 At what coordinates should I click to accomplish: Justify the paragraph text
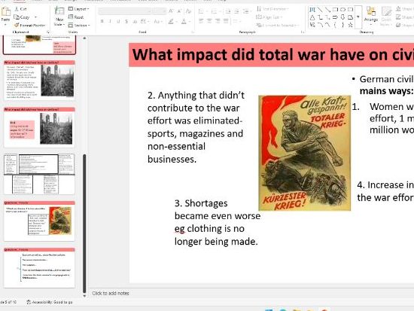click(x=226, y=21)
